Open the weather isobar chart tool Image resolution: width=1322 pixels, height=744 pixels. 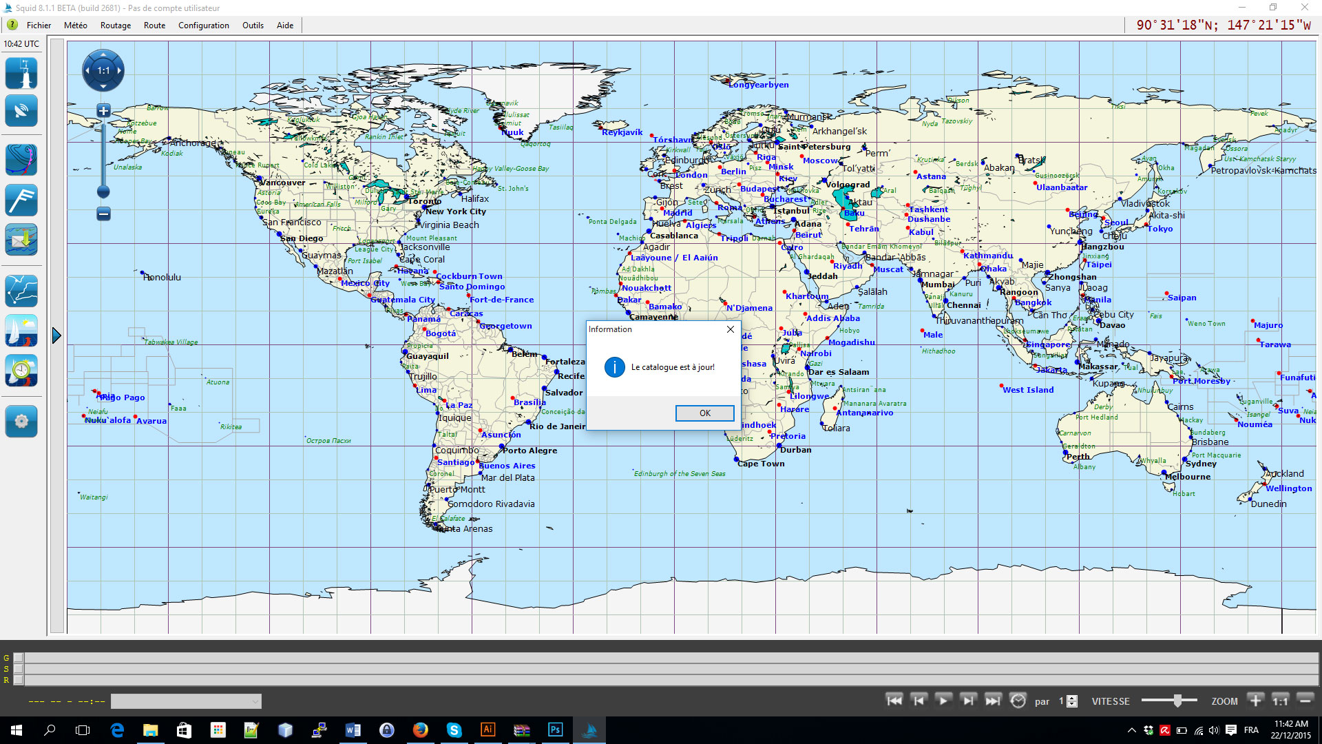(x=21, y=160)
